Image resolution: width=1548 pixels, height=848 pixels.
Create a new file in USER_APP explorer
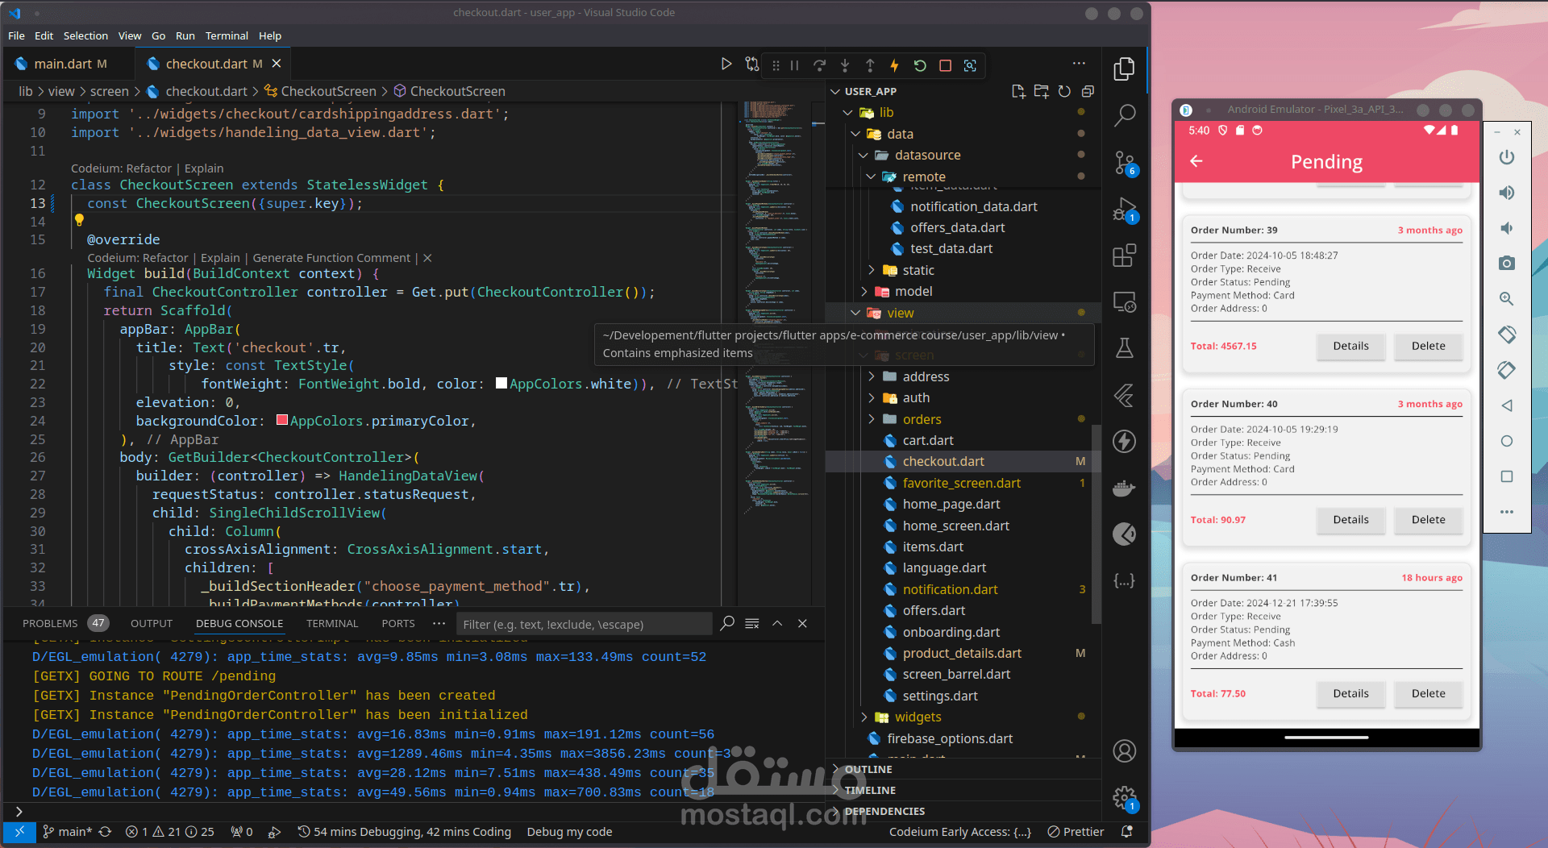point(1018,91)
